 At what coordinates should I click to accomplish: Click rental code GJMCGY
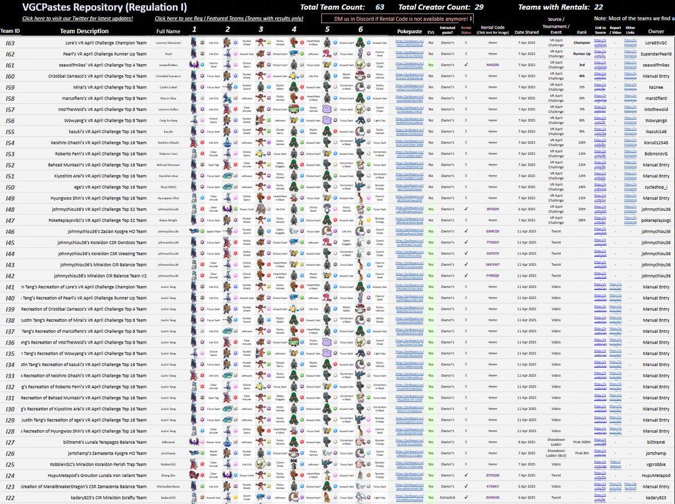click(492, 231)
